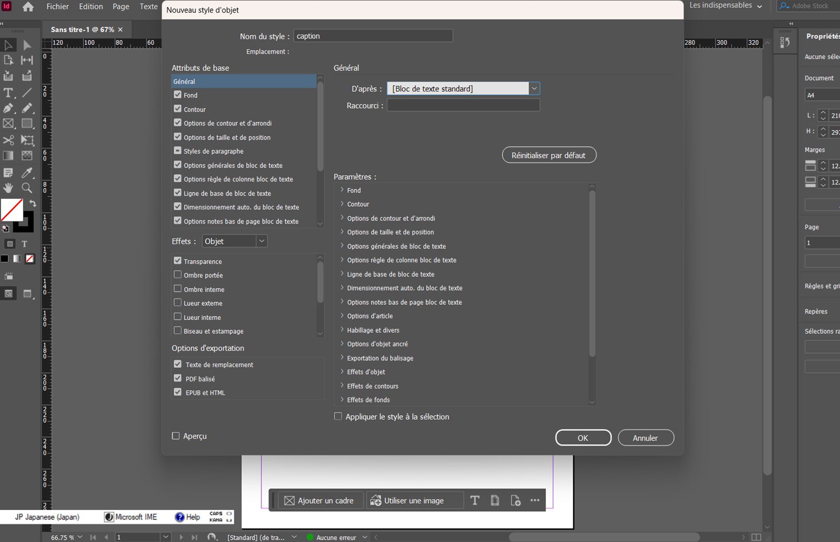Image resolution: width=840 pixels, height=542 pixels.
Task: Click the Home icon
Action: (x=28, y=7)
